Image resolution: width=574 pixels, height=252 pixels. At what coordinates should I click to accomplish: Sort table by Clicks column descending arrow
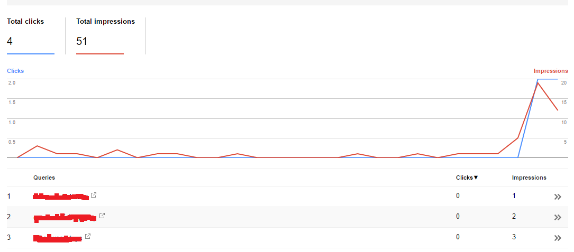(x=467, y=178)
